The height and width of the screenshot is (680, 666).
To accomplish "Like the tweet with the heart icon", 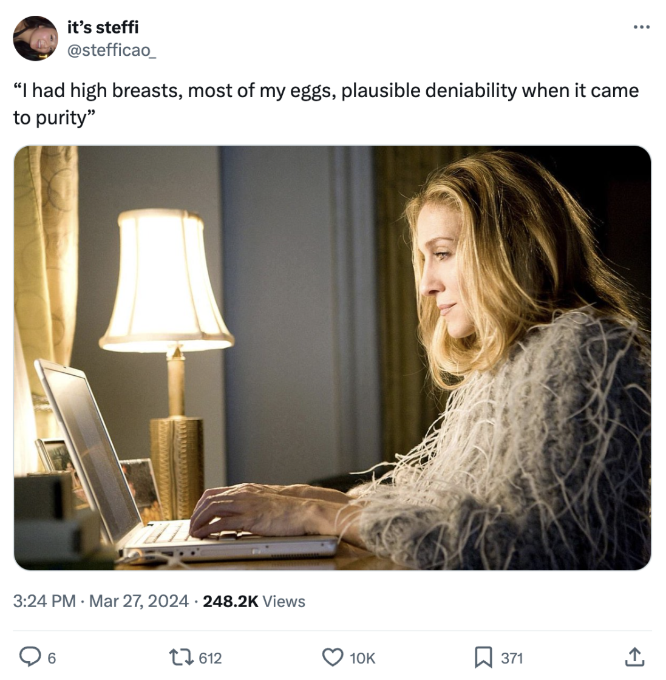I will 332,657.
